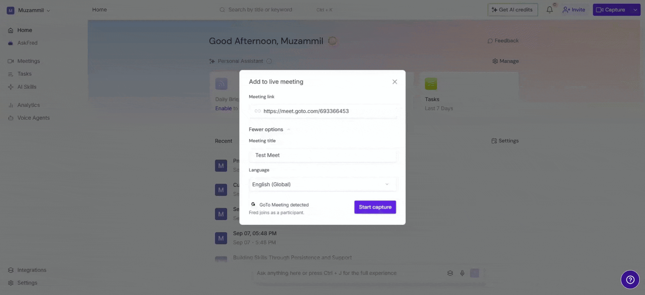
Task: Expand the Capture dropdown arrow
Action: (635, 10)
